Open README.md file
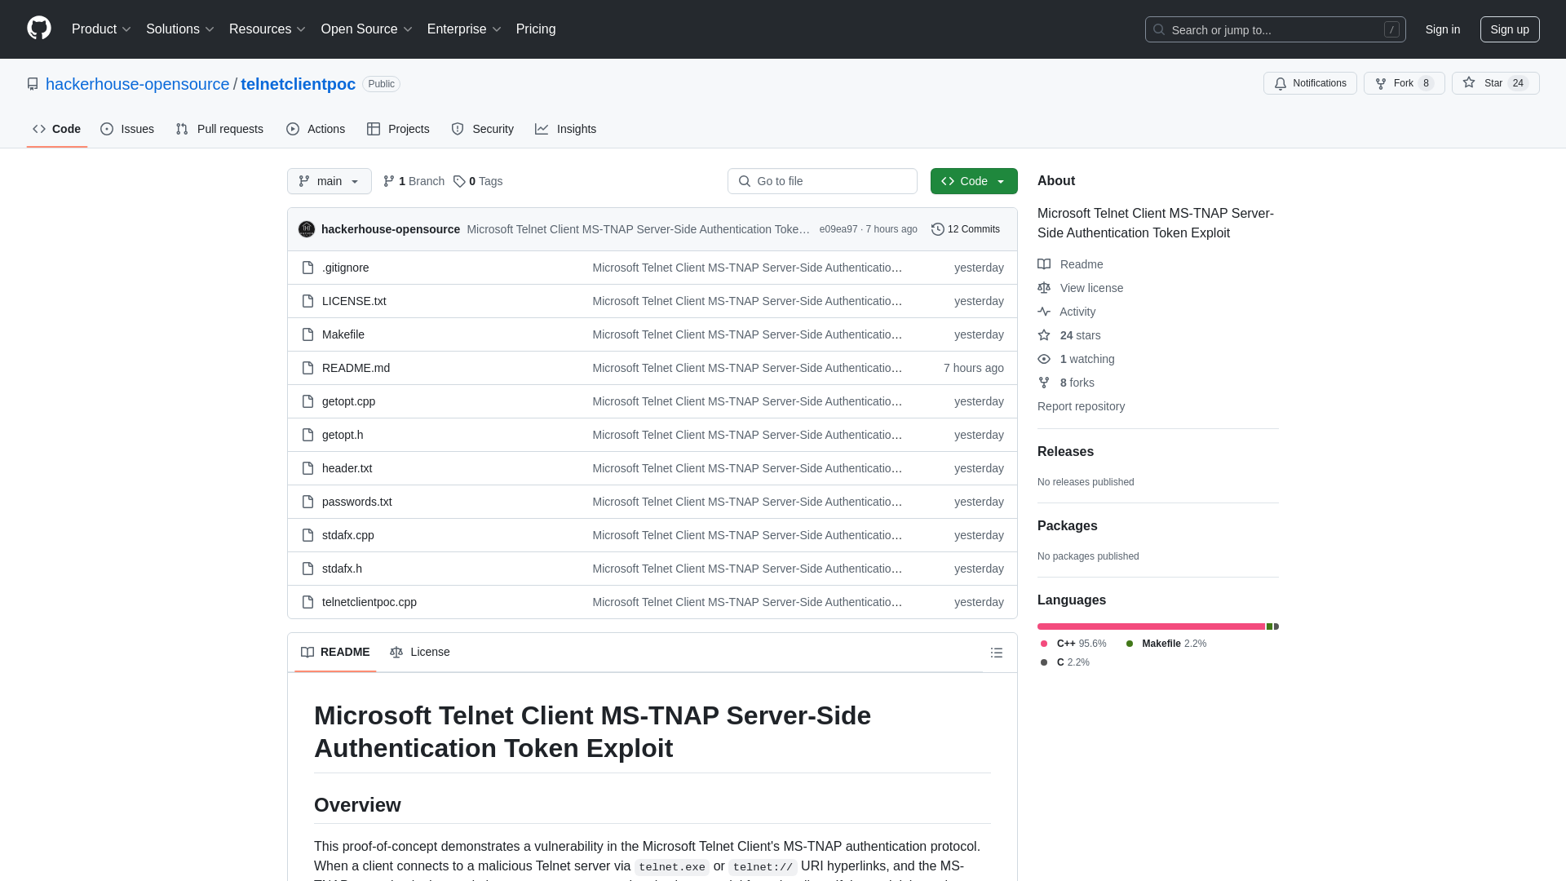 pyautogui.click(x=356, y=368)
